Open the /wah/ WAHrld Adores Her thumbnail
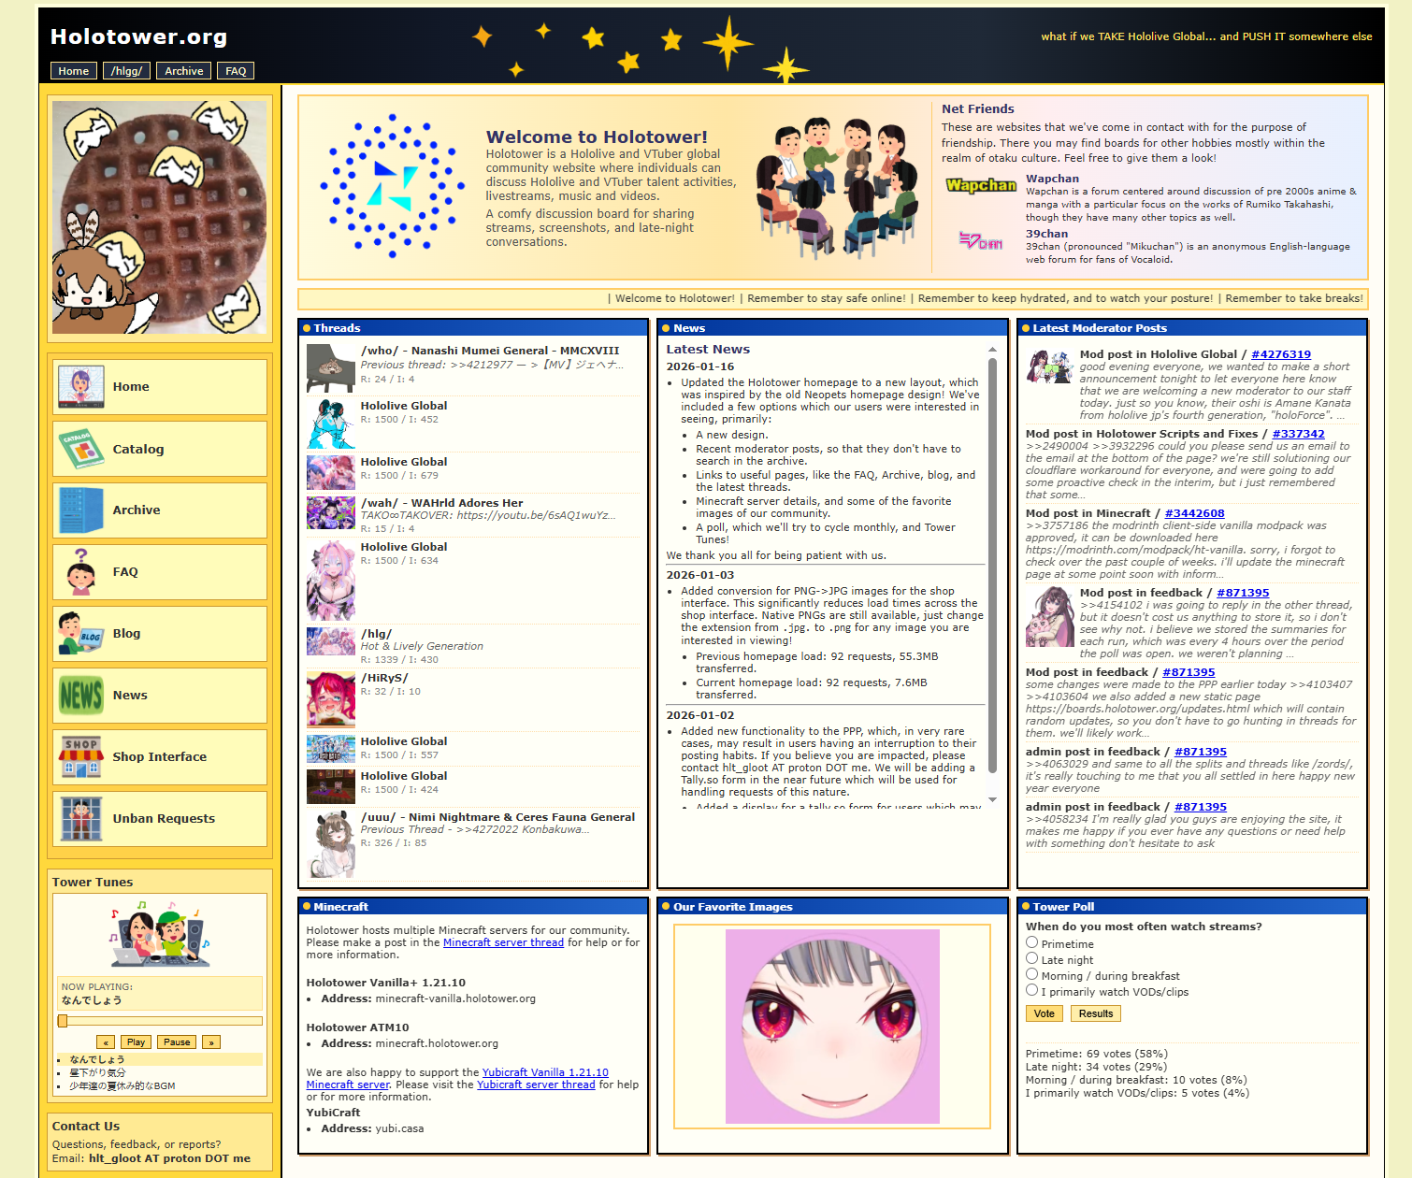 [331, 513]
